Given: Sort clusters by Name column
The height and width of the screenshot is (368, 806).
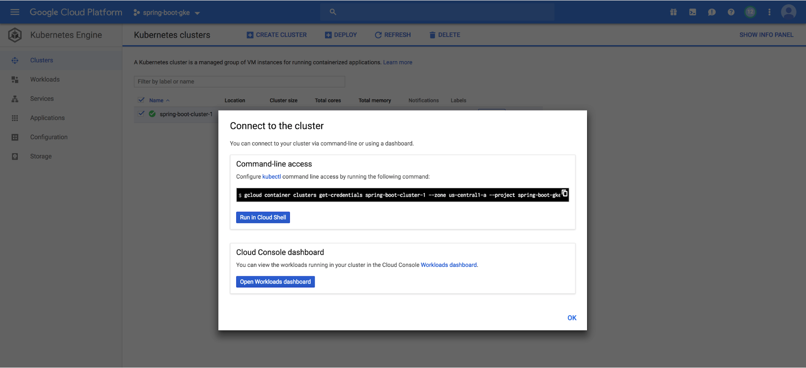Looking at the screenshot, I should [156, 100].
